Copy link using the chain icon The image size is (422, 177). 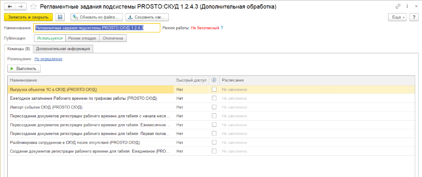pyautogui.click(x=398, y=6)
